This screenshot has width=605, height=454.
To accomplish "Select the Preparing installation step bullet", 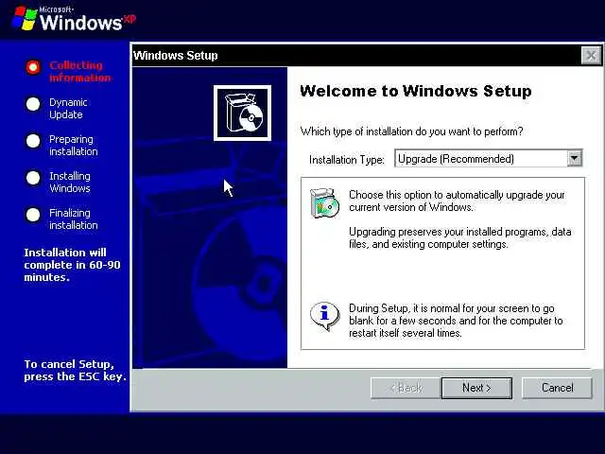I will click(x=33, y=141).
